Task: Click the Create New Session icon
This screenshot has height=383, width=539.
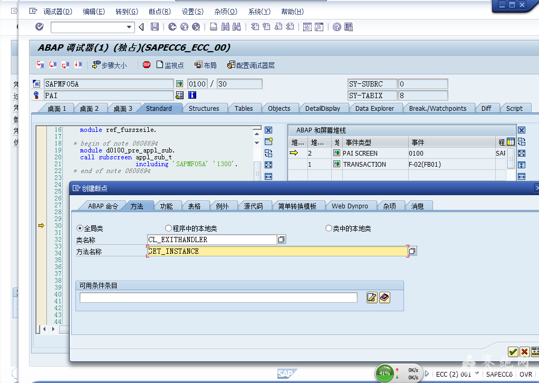Action: coord(307,27)
